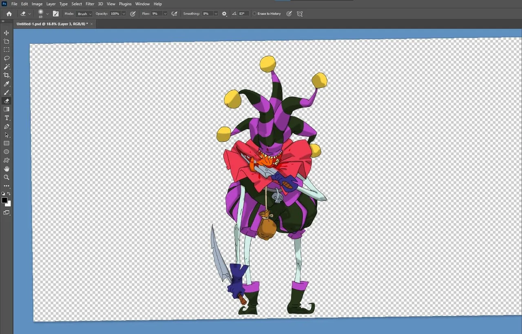
Task: Select the Magic Wand tool
Action: tap(7, 67)
